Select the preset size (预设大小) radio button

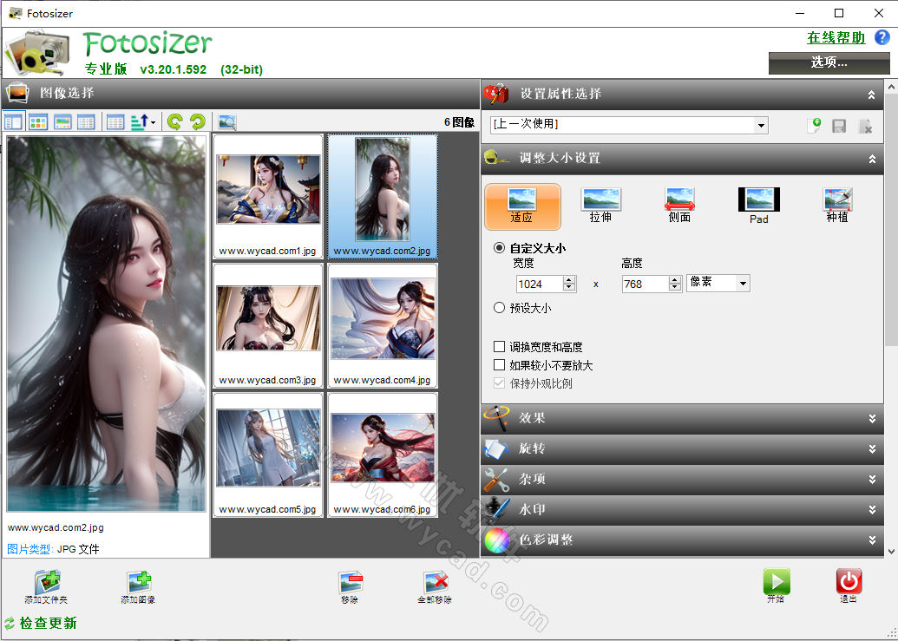[500, 307]
